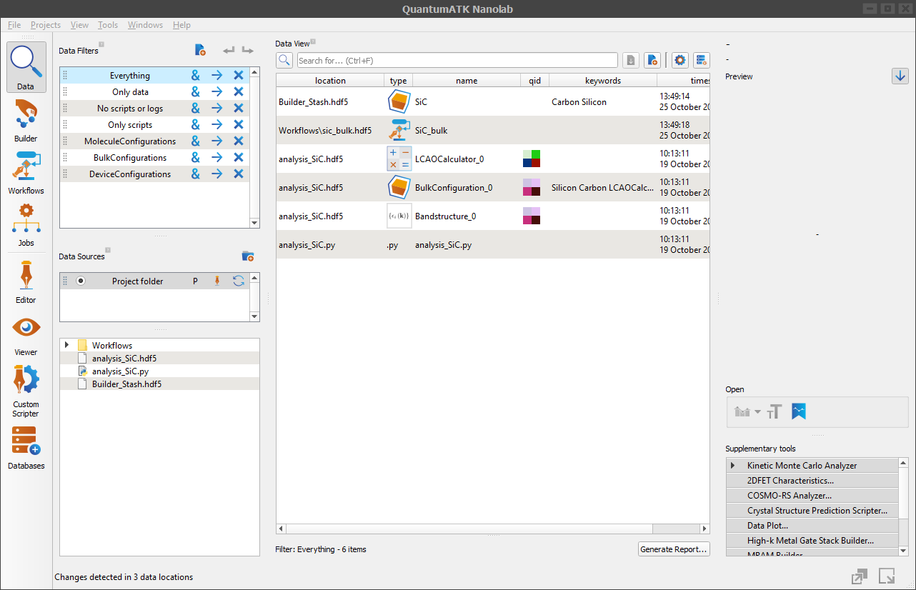This screenshot has width=916, height=590.
Task: Click the forward arrow above Data Filters
Action: pyautogui.click(x=247, y=50)
